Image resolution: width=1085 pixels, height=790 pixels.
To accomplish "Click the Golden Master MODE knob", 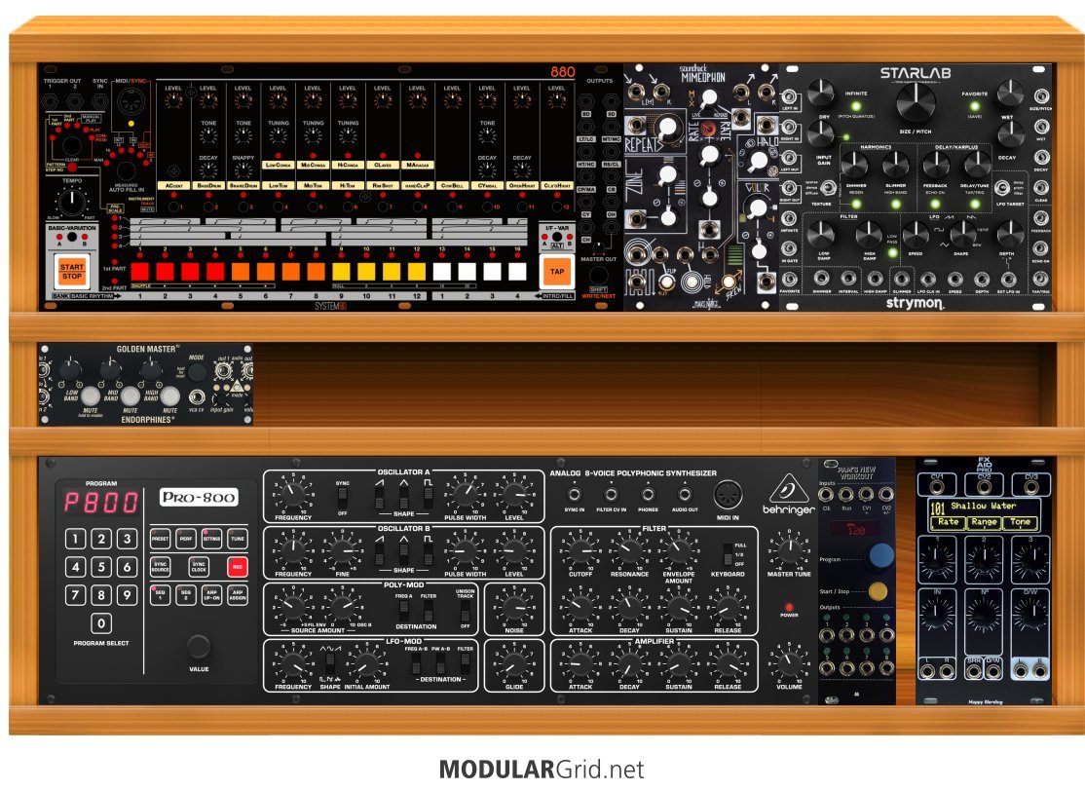I will pos(197,373).
